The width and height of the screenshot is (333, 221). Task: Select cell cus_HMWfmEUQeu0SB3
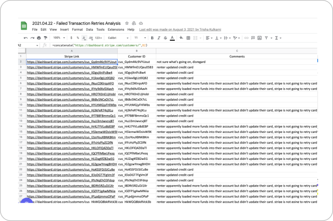[x=137, y=67]
